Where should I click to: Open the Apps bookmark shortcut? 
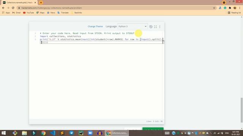point(6,12)
